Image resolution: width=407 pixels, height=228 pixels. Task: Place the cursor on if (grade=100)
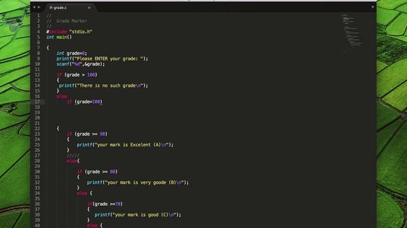(x=85, y=102)
